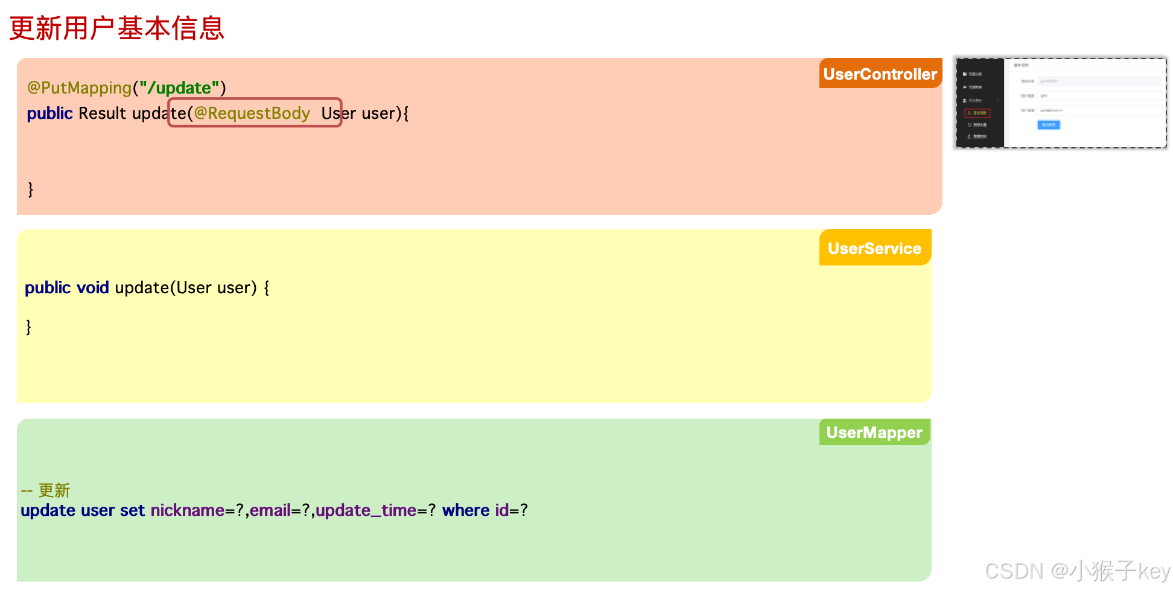Screen dimensions: 1173x590
Task: Click the 'public void update(User user)' line
Action: 147,288
